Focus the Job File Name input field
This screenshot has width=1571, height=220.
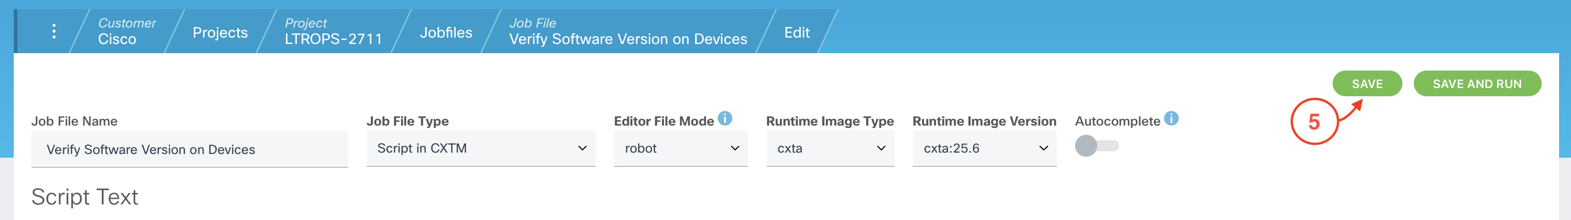[189, 149]
